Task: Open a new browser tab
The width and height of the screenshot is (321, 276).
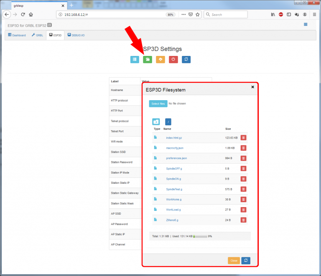Action: click(71, 5)
